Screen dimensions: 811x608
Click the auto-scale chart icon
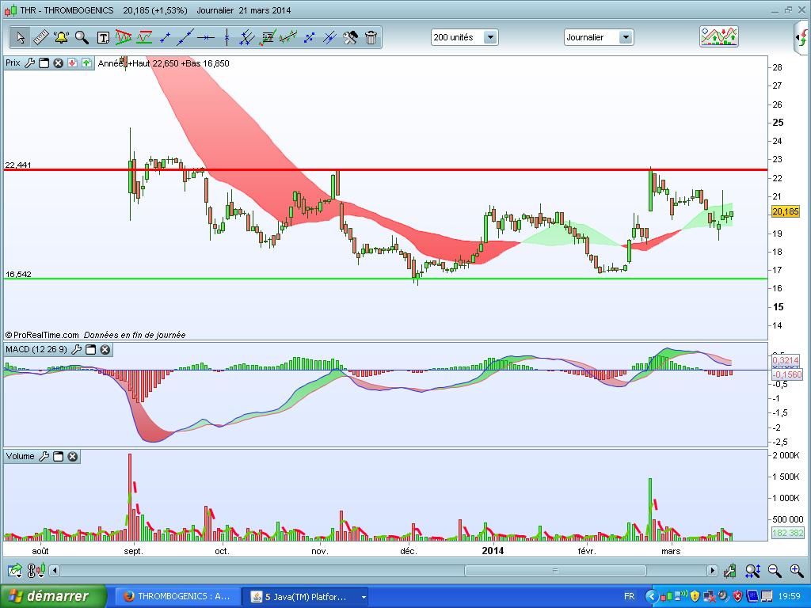click(729, 571)
